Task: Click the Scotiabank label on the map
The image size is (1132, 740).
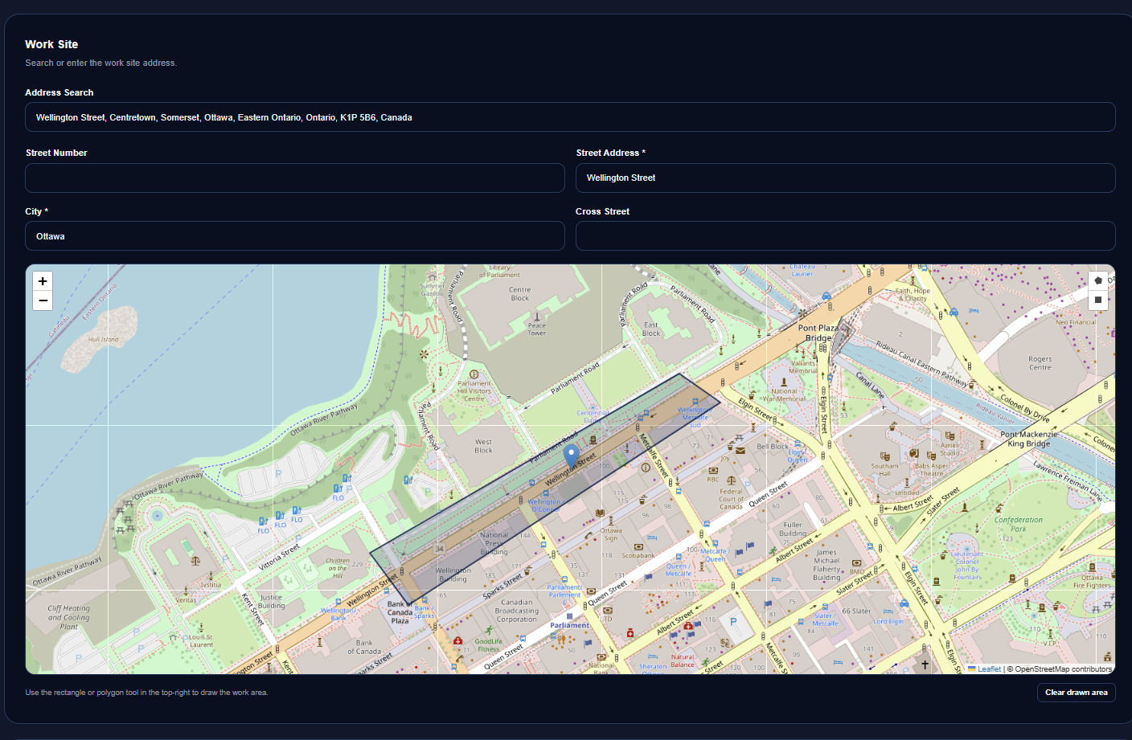Action: [x=638, y=555]
